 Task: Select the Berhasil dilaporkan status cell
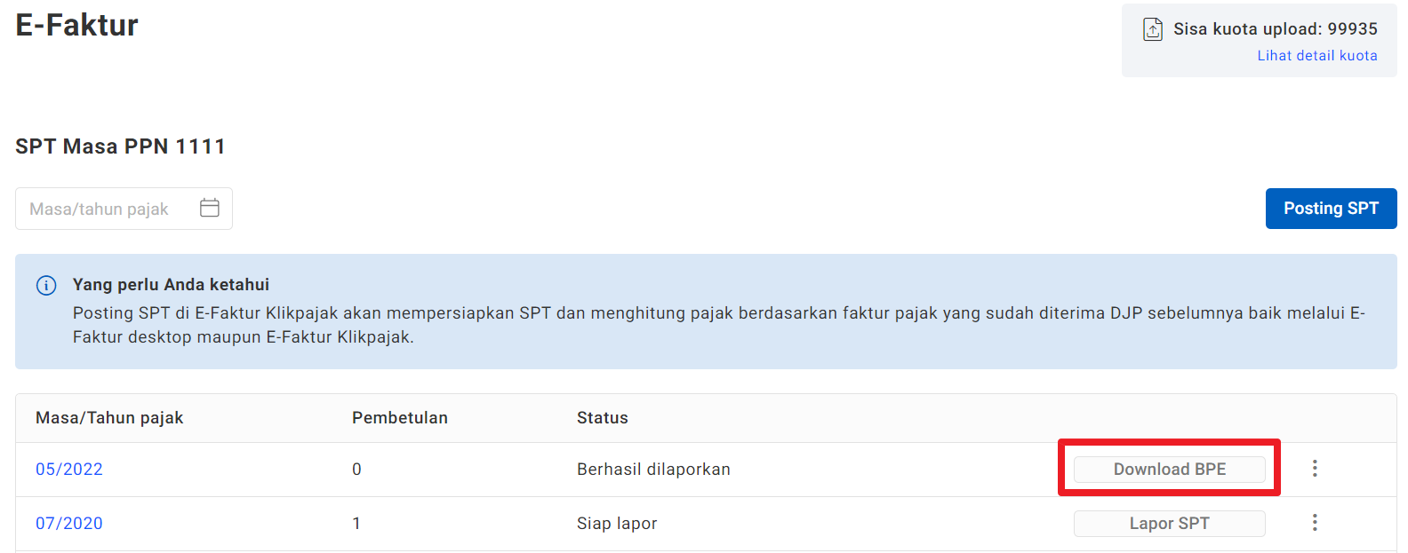pos(653,470)
